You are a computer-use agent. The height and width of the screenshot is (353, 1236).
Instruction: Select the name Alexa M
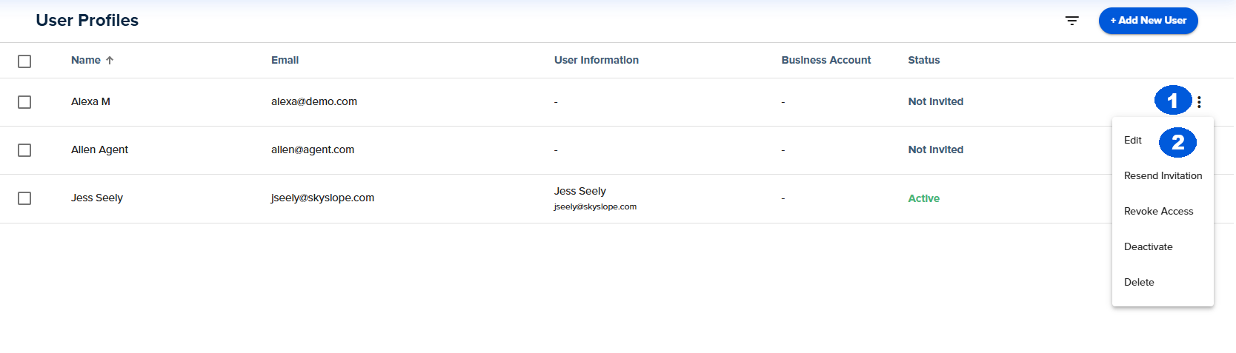click(x=90, y=102)
